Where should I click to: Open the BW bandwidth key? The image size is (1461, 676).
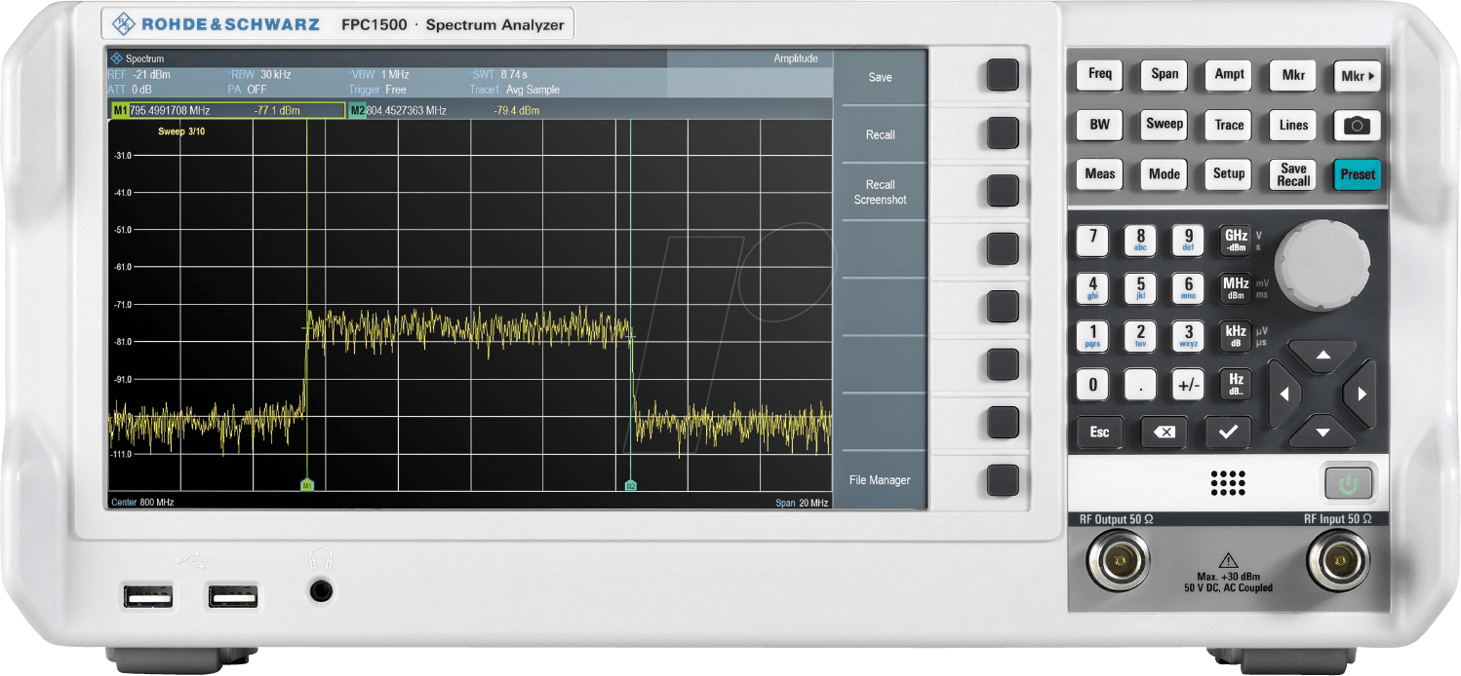click(1099, 125)
